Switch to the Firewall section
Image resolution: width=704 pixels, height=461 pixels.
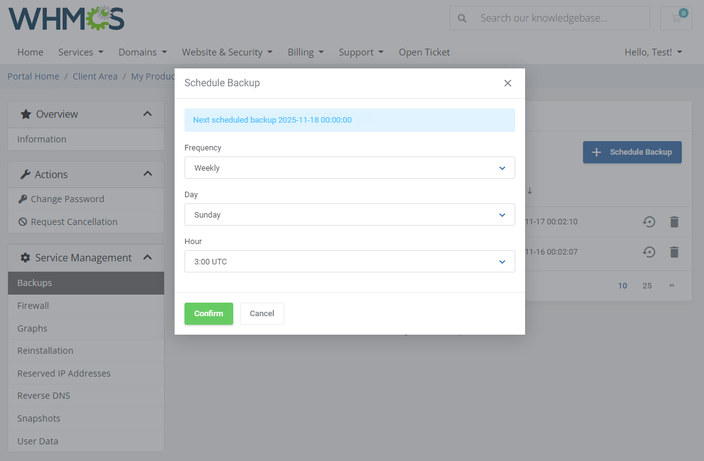pyautogui.click(x=33, y=305)
